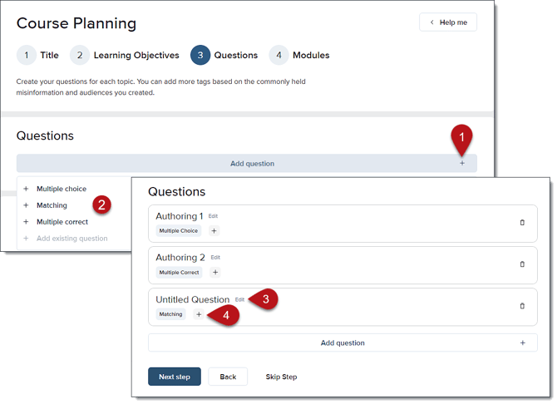Click the plus icon on lower Add question bar

[522, 342]
